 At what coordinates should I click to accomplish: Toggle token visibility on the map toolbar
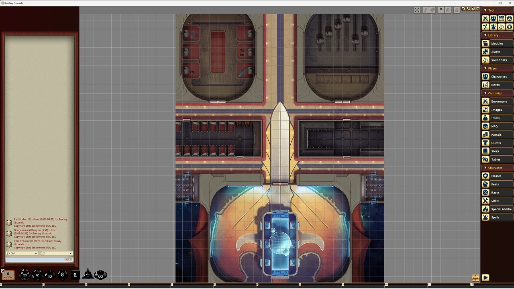click(448, 10)
